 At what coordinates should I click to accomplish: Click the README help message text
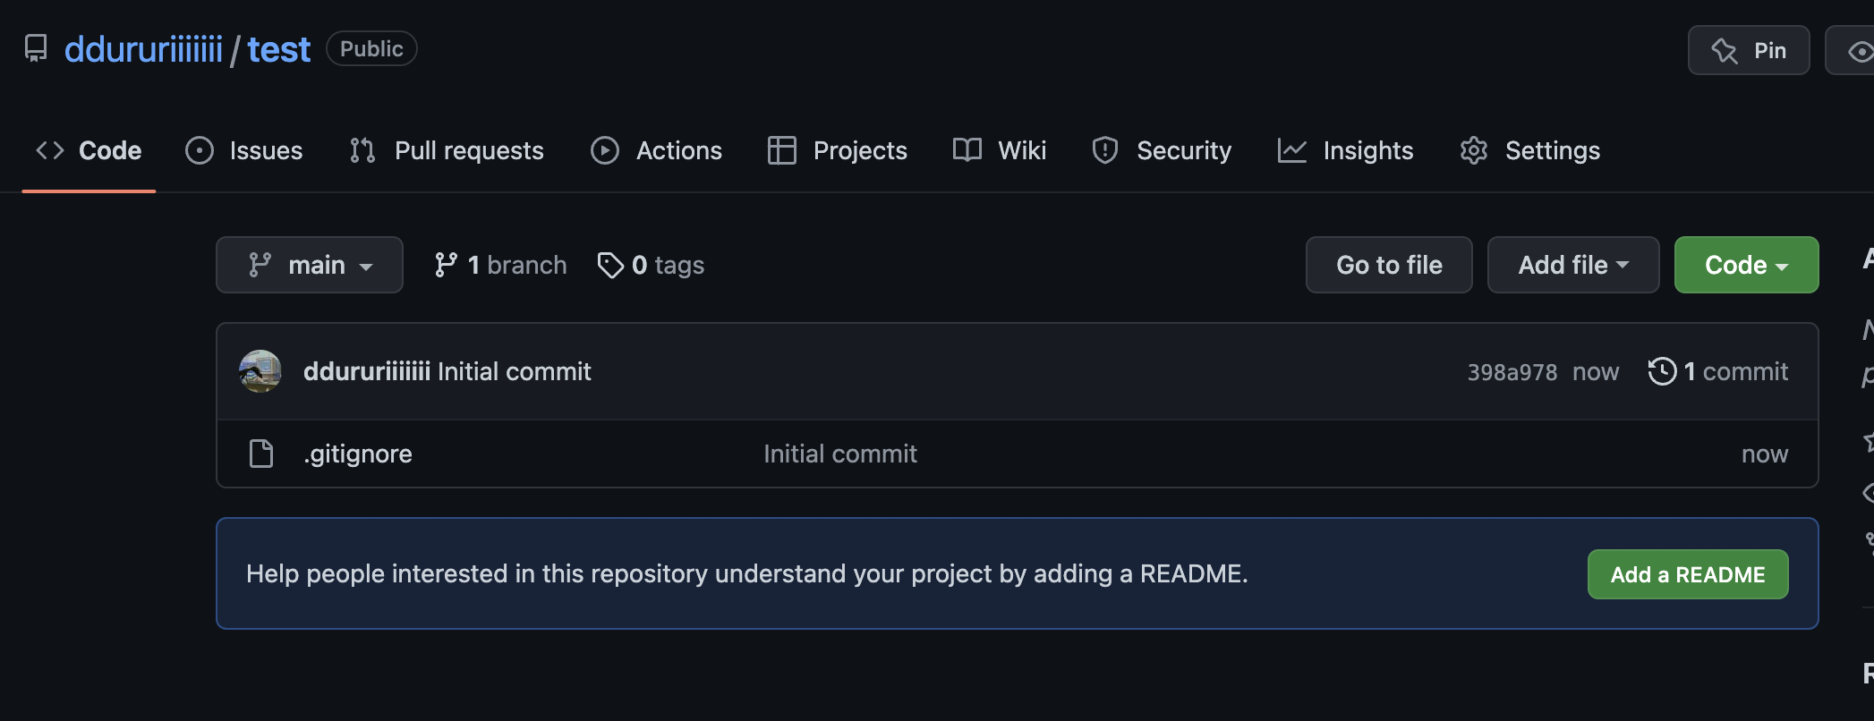pos(747,573)
